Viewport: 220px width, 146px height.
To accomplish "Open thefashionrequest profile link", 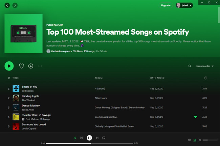I will coord(61,51).
